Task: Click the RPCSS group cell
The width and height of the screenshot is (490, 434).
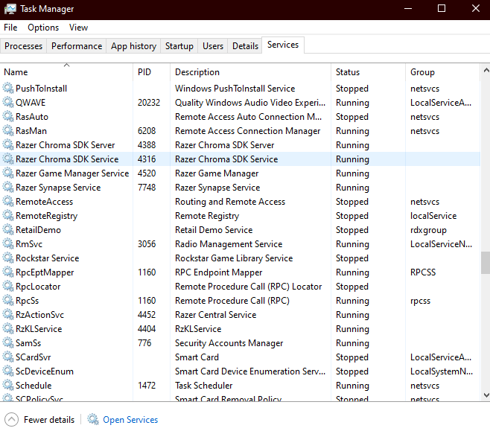Action: 423,272
